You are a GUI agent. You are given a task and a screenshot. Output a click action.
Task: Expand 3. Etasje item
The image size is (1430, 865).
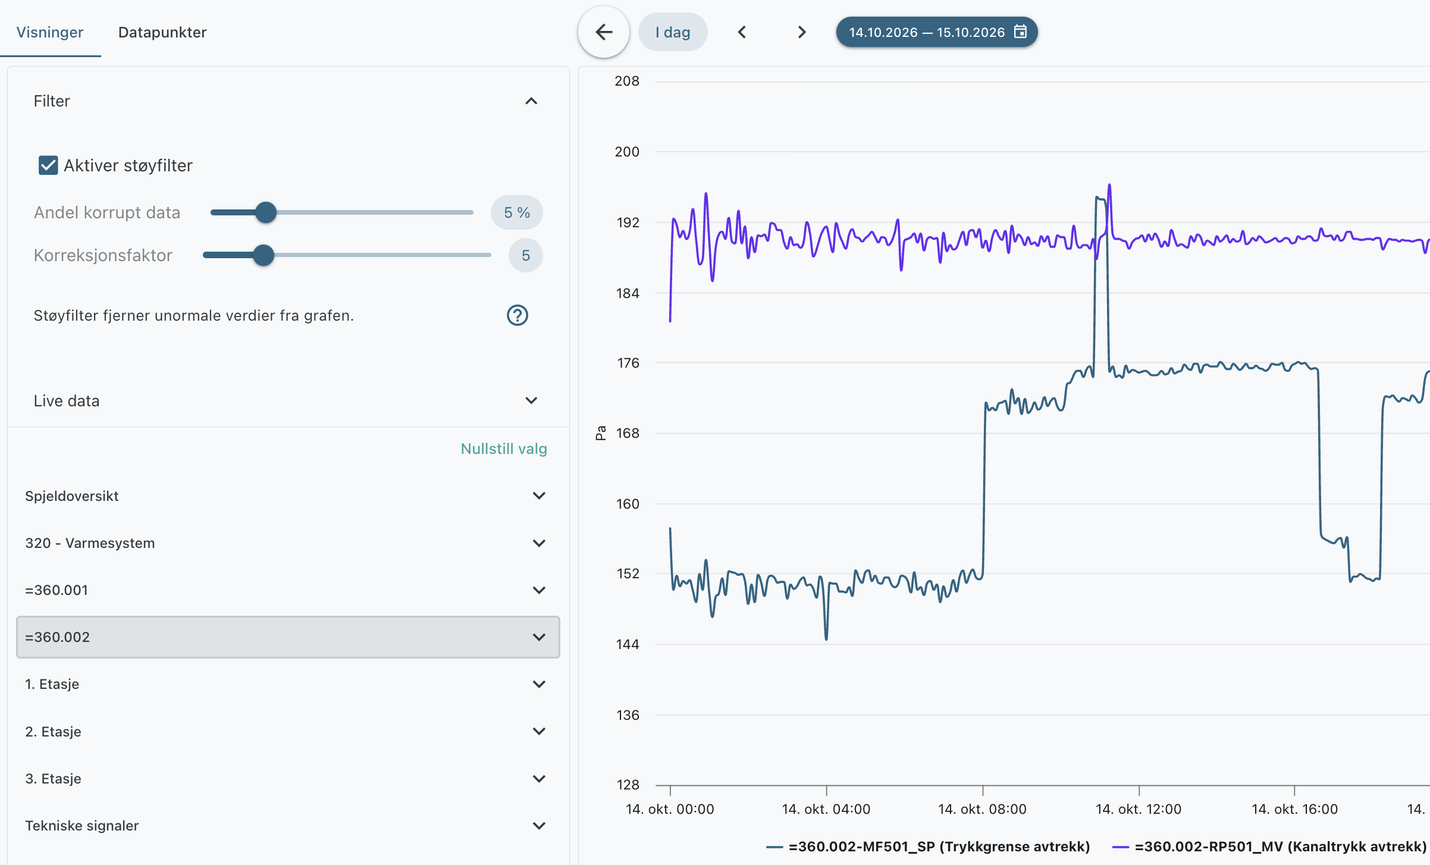(288, 779)
